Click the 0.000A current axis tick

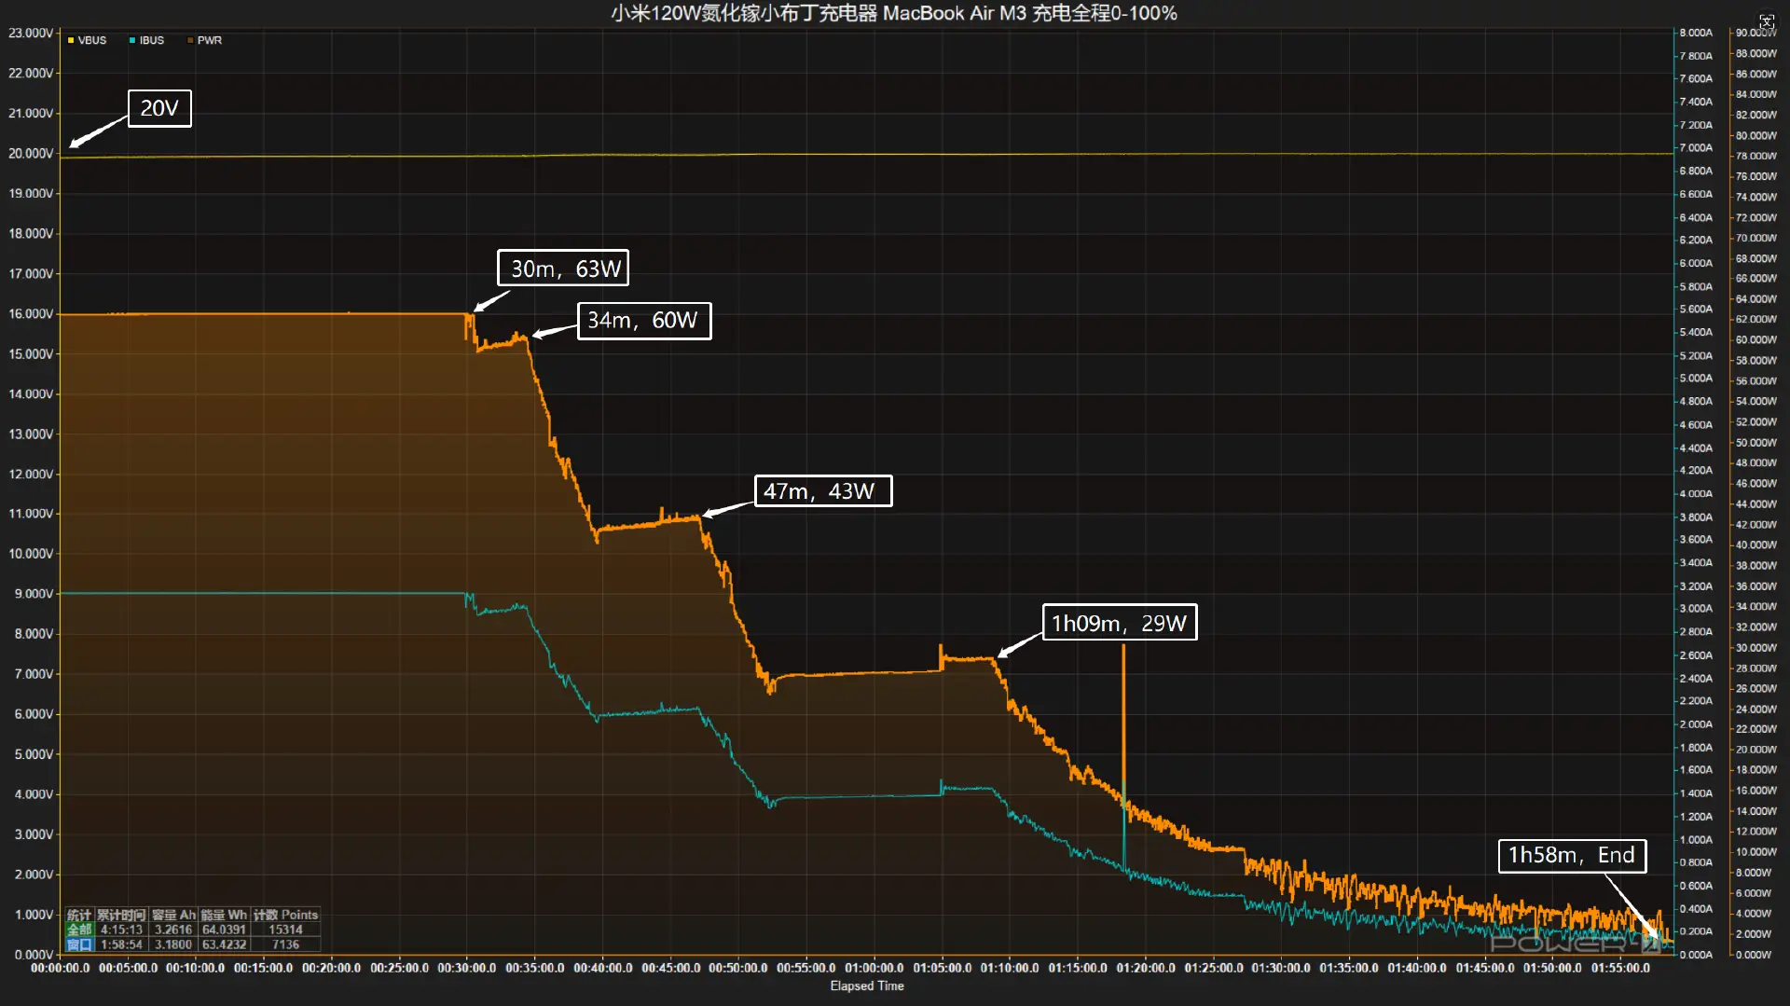(x=1696, y=955)
